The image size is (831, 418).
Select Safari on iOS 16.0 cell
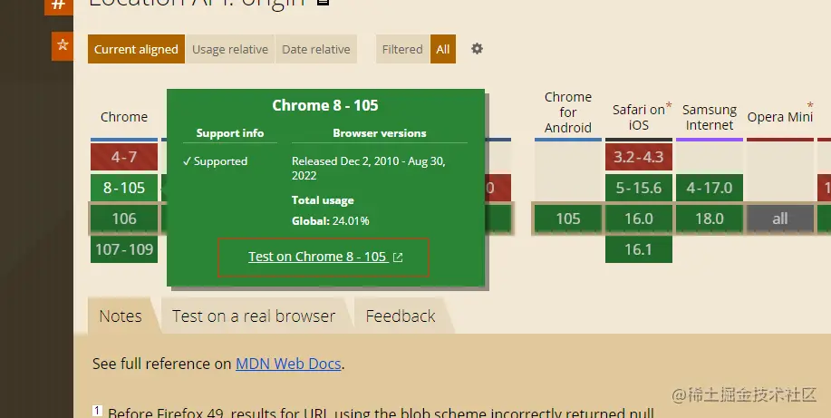click(639, 219)
